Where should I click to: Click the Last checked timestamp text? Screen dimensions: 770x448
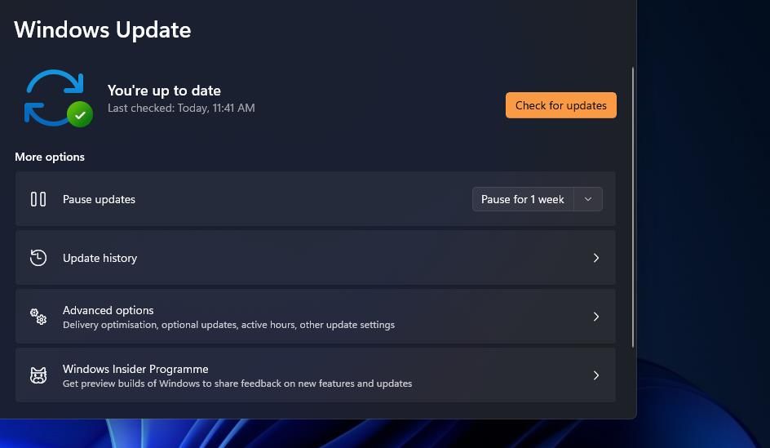[x=181, y=108]
